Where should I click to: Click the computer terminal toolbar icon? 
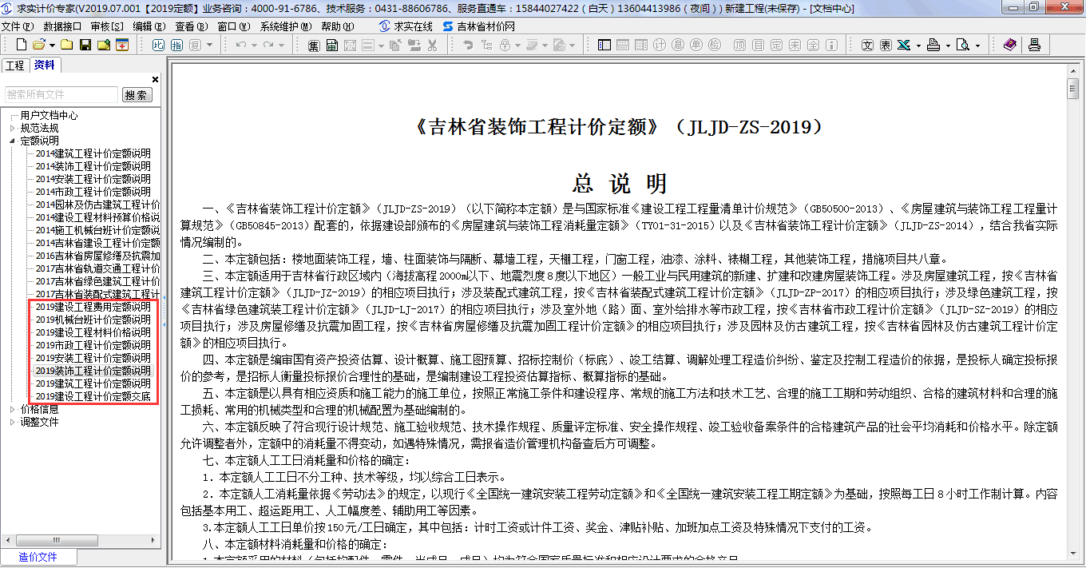(1034, 45)
